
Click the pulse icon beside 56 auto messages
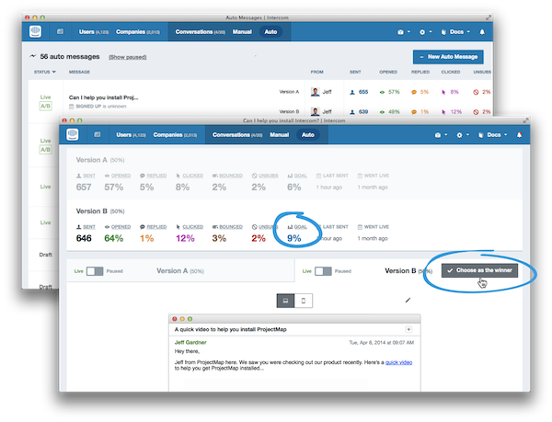(33, 56)
